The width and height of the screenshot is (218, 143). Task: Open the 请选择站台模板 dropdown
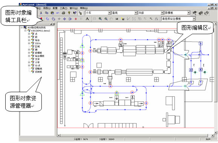[x=194, y=18]
